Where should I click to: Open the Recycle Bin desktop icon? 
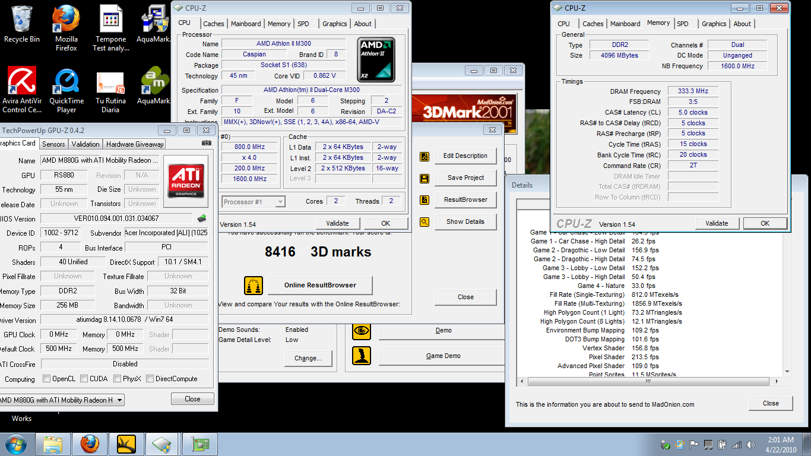tap(22, 25)
